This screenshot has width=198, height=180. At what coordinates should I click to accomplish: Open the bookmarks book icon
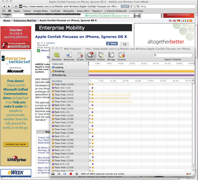coord(4,11)
